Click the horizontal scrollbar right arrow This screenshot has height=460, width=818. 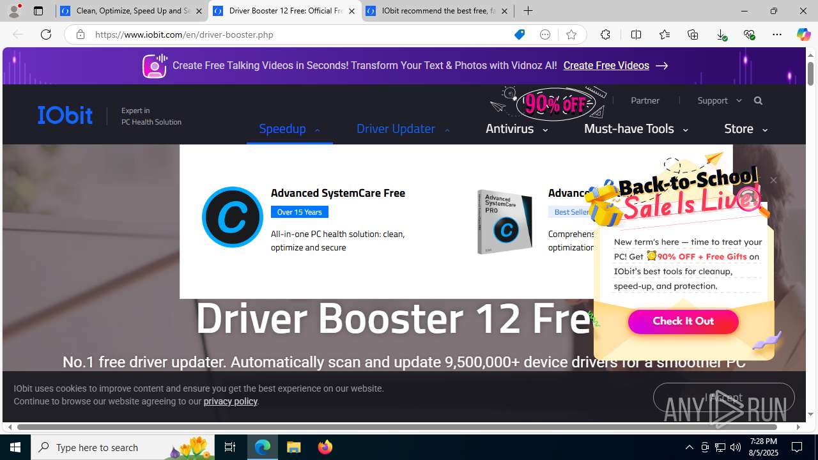[x=798, y=427]
